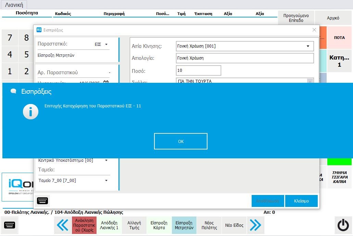The width and height of the screenshot is (353, 236).
Task: Click the information icon in message
Action: tap(30, 112)
